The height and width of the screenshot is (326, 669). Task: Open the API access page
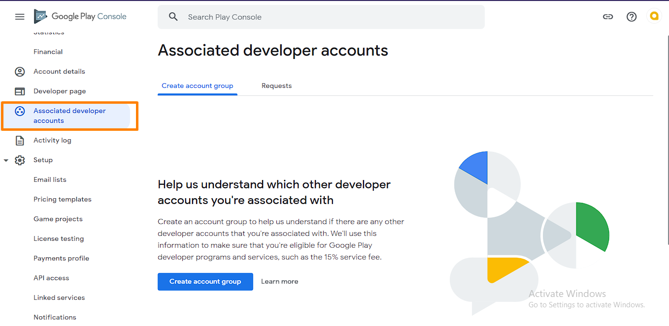(51, 278)
